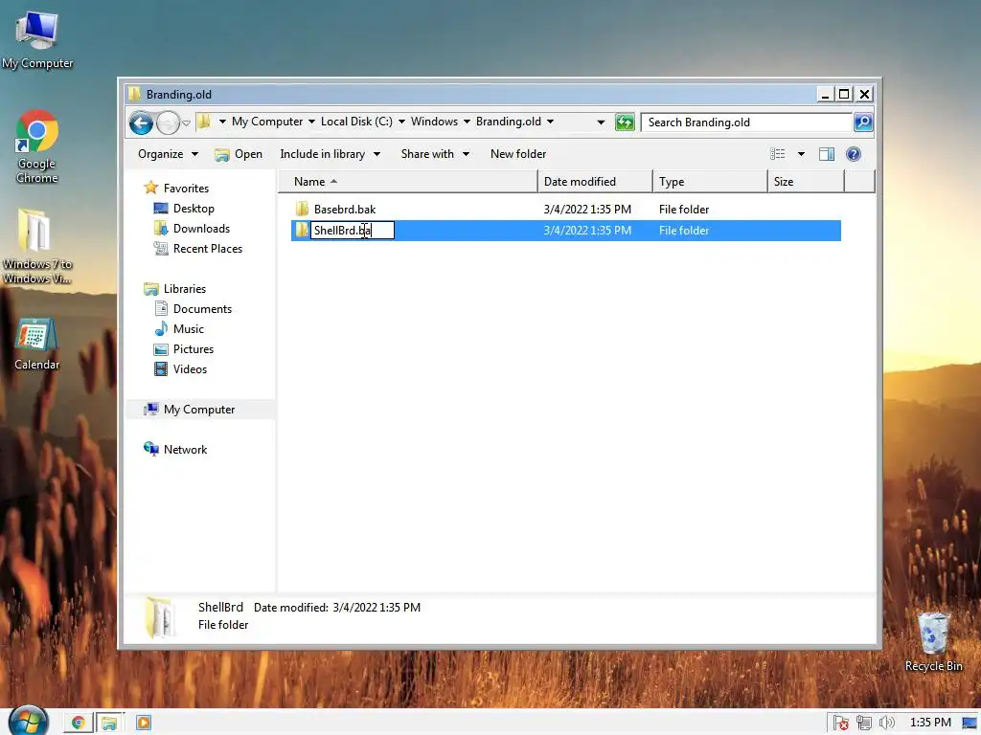The image size is (981, 735).
Task: Click the ShellBrd rename text field
Action: point(353,231)
